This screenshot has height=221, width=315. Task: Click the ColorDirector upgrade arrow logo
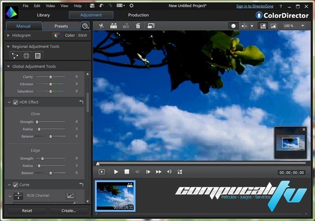(x=259, y=15)
